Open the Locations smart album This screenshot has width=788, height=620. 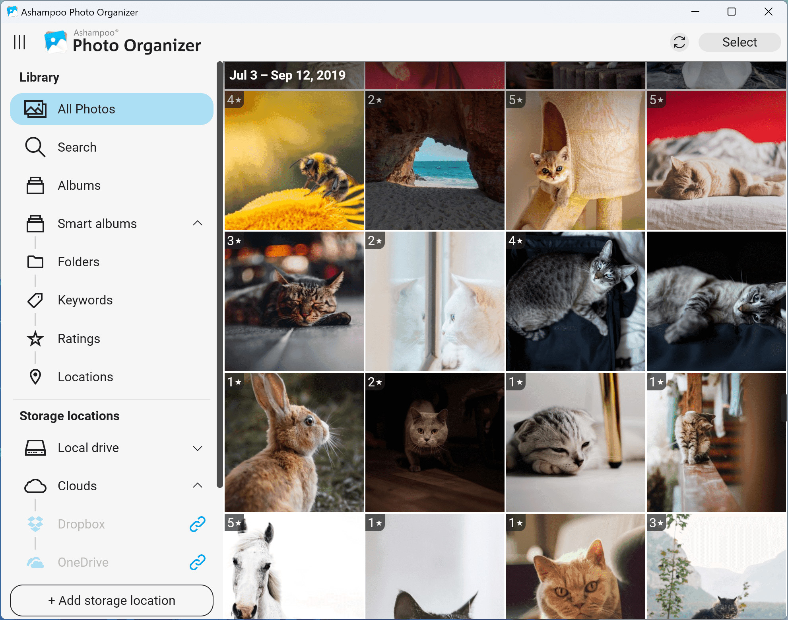112,377
